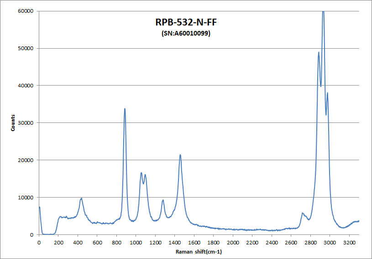Image resolution: width=372 pixels, height=259 pixels.
Task: Select the curve's right end near 3300 cm-1
Action: point(359,221)
